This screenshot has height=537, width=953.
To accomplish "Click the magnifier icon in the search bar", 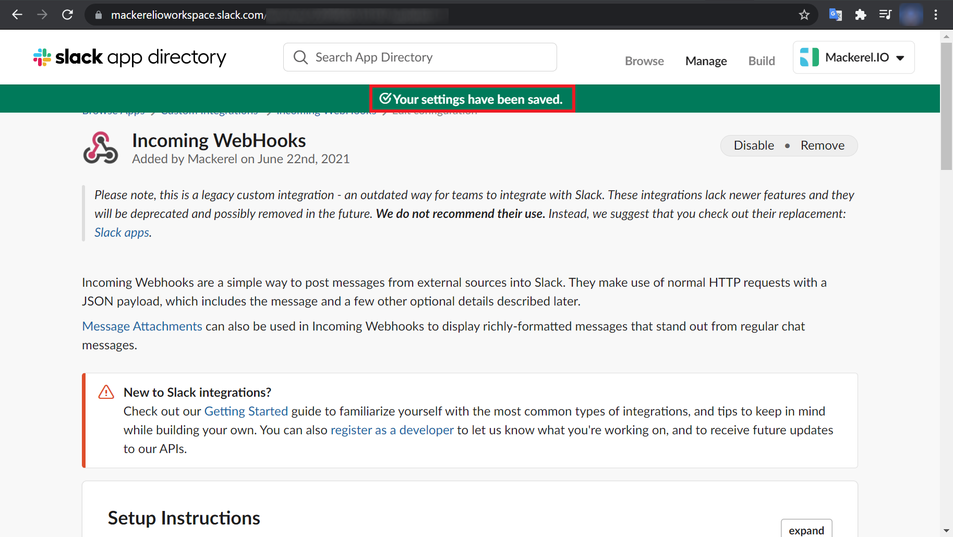I will tap(301, 57).
